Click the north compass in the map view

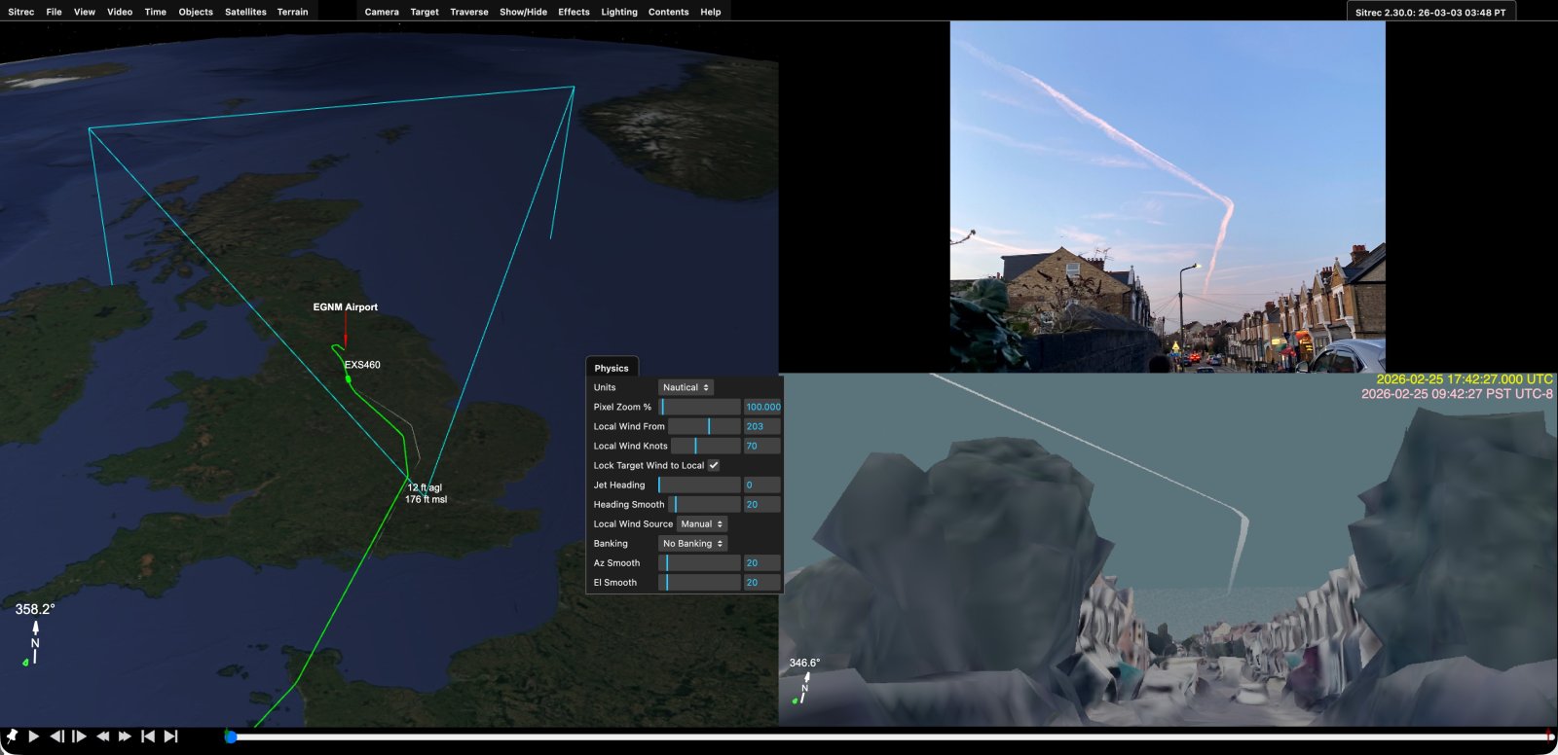click(x=35, y=643)
